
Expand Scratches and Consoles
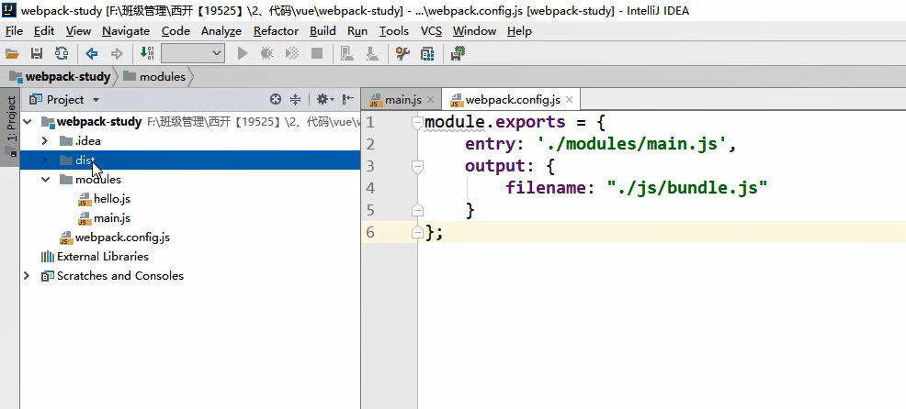[27, 276]
